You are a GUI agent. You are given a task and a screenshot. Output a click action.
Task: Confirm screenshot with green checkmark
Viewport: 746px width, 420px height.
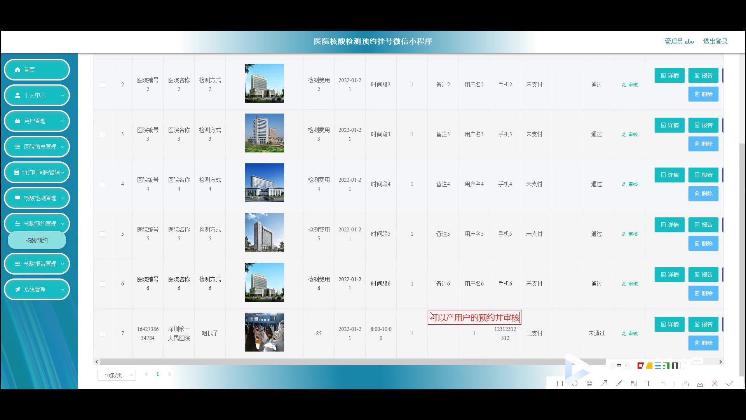(x=730, y=383)
